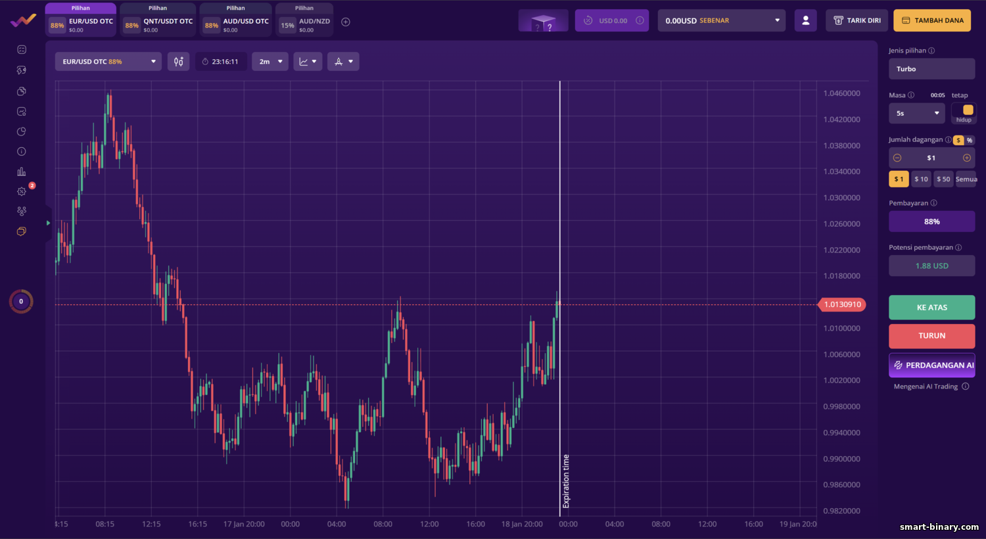Switch trade amount to dollar mode
986x539 pixels.
(x=958, y=140)
